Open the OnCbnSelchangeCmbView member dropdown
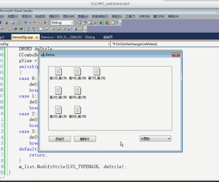The width and height of the screenshot is (219, 182). [165, 44]
